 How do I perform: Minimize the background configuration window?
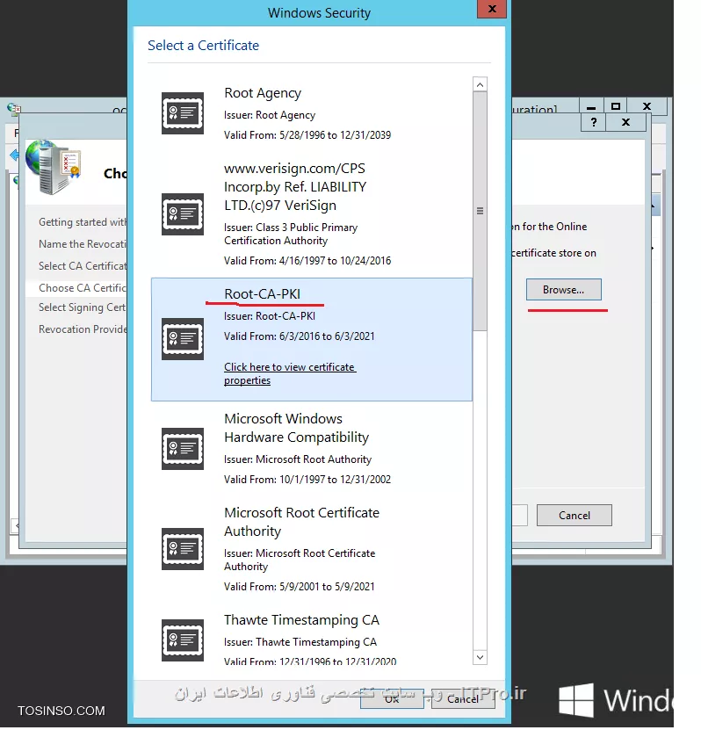pyautogui.click(x=591, y=106)
